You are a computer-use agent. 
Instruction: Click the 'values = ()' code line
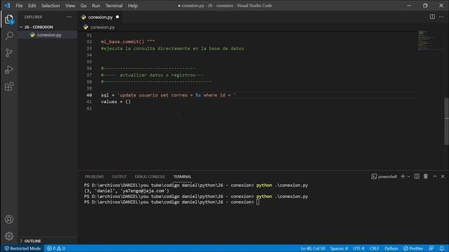tap(116, 101)
